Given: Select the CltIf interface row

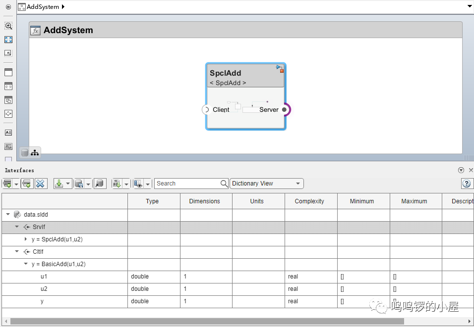Looking at the screenshot, I should (x=237, y=252).
